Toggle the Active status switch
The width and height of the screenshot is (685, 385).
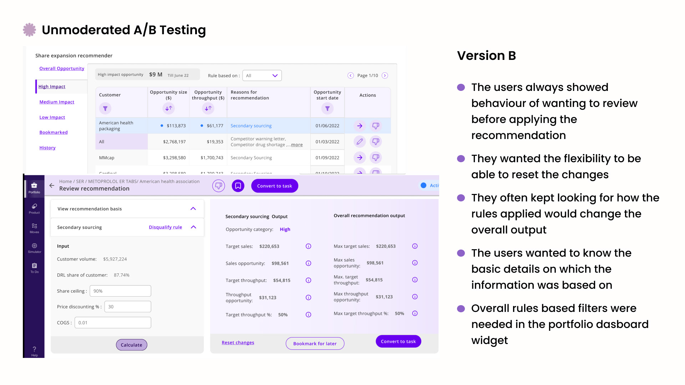(x=424, y=185)
